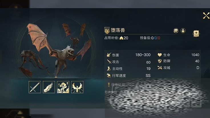Select the 防御 shield defense stat
Viewport: 210px width, 118px height.
(x=178, y=61)
